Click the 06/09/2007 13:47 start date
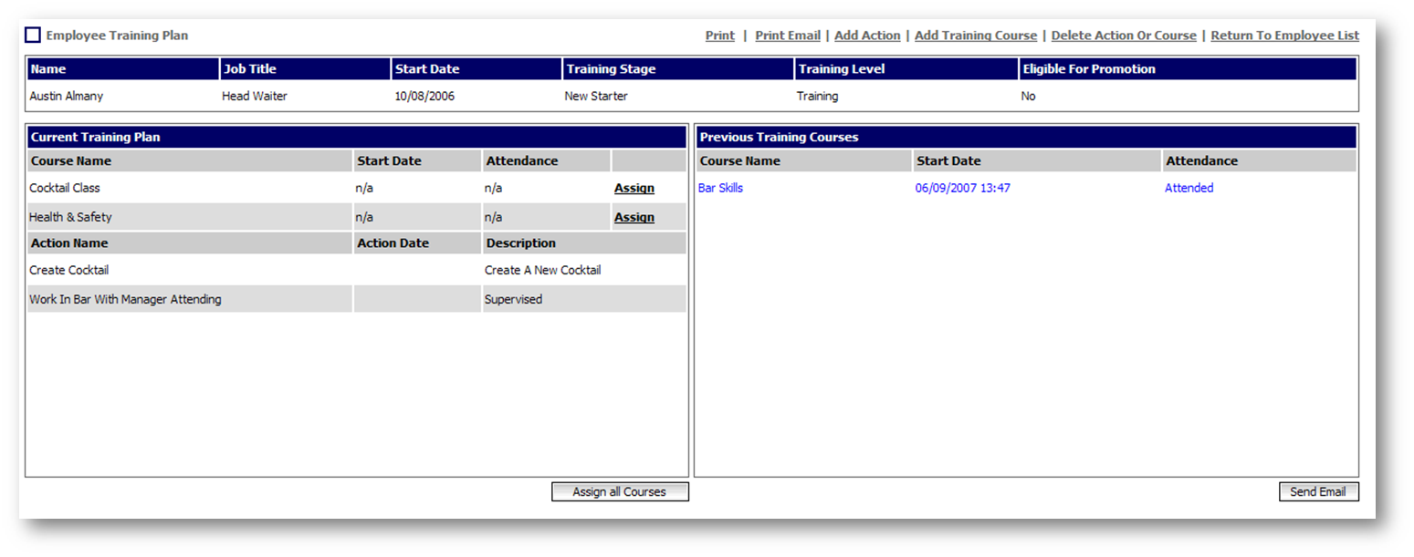Viewport: 1414px width, 557px height. (962, 189)
